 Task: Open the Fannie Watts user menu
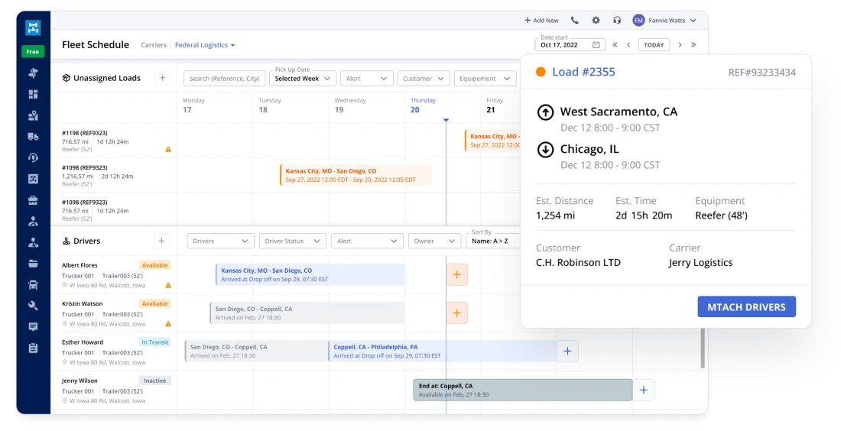664,21
